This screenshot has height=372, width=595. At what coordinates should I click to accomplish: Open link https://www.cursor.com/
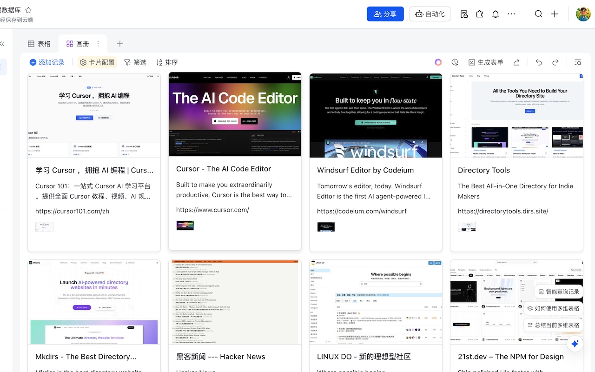pyautogui.click(x=212, y=210)
